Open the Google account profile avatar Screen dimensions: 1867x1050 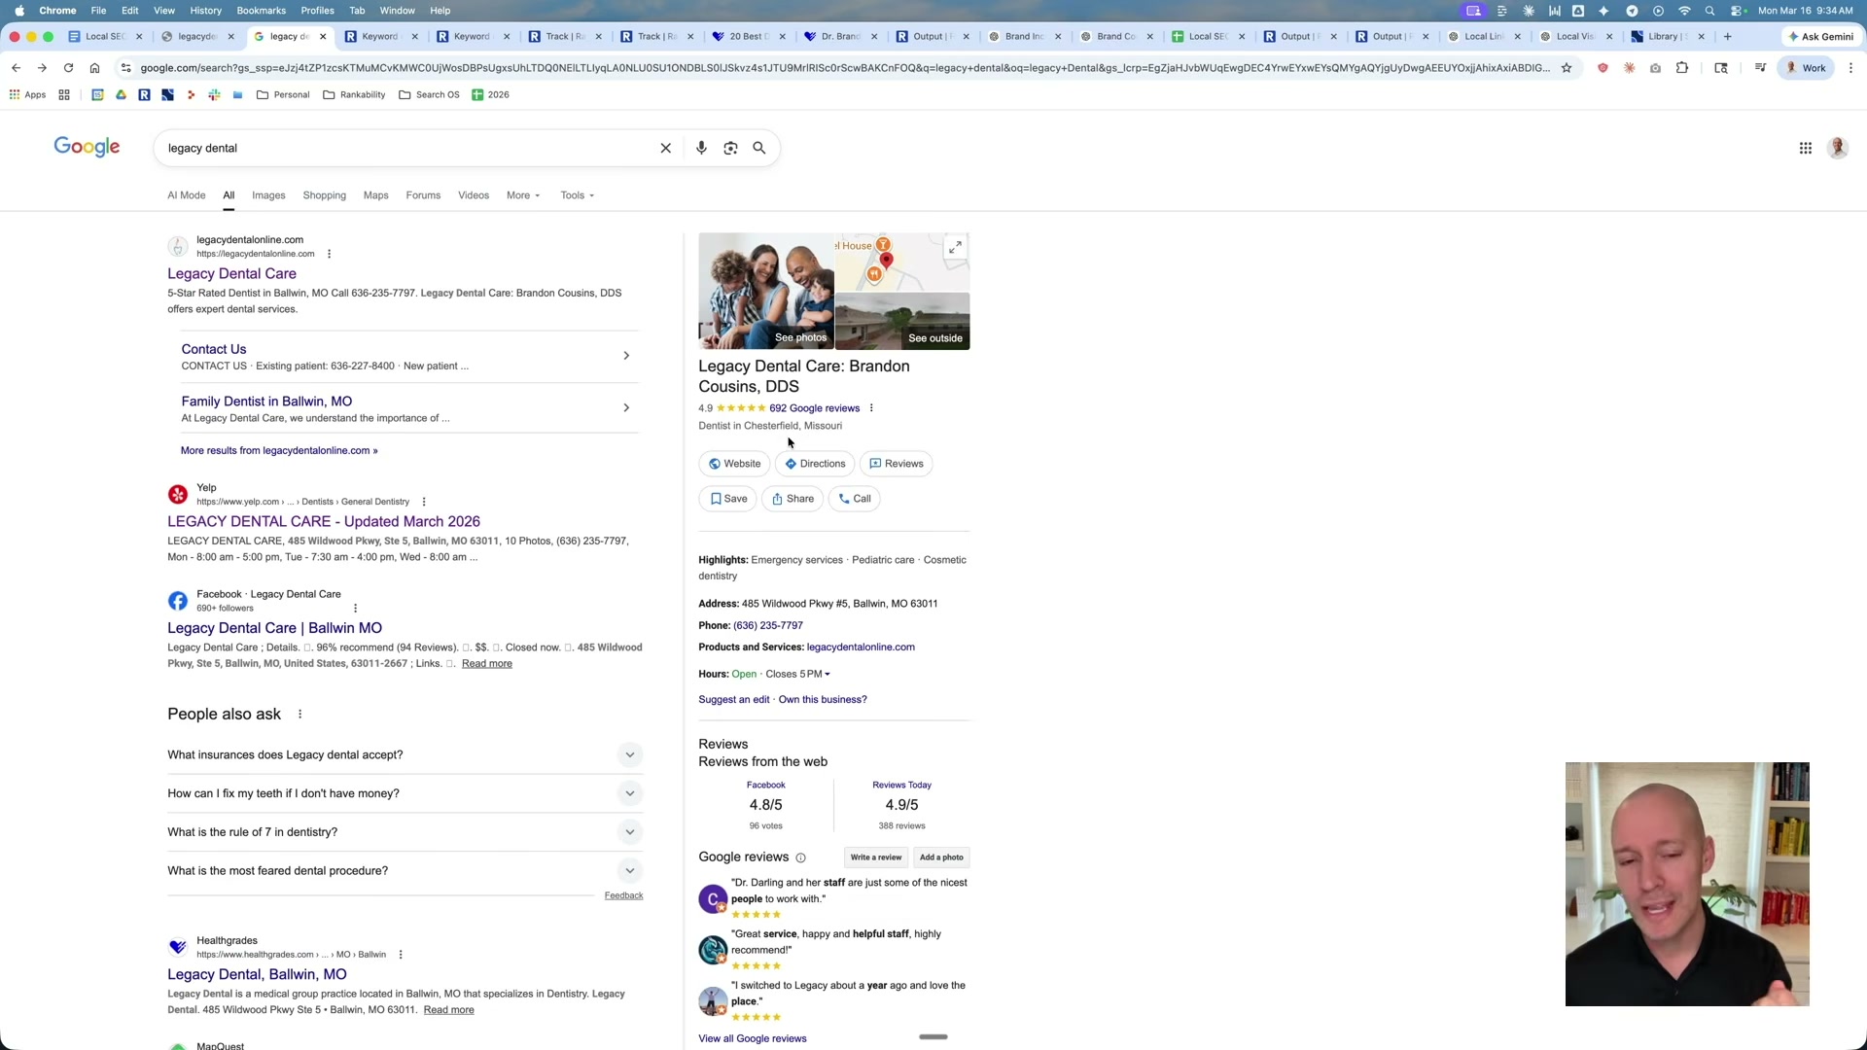[x=1838, y=148]
